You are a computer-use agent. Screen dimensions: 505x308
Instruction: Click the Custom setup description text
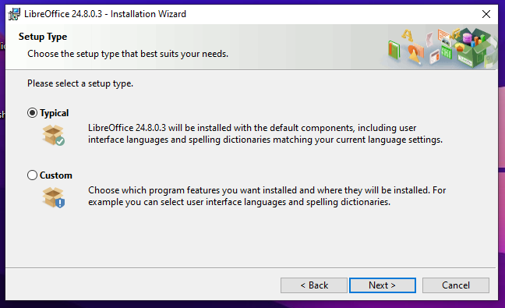click(x=267, y=196)
